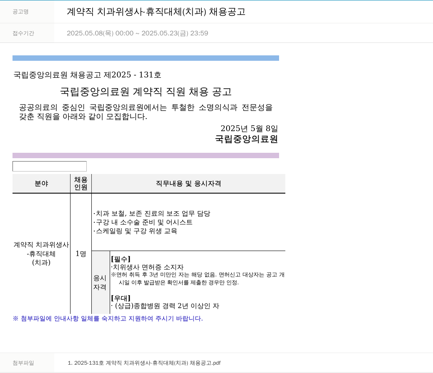Click the line 치위생사 면허증 소지자
The image size is (433, 373).
point(147,267)
